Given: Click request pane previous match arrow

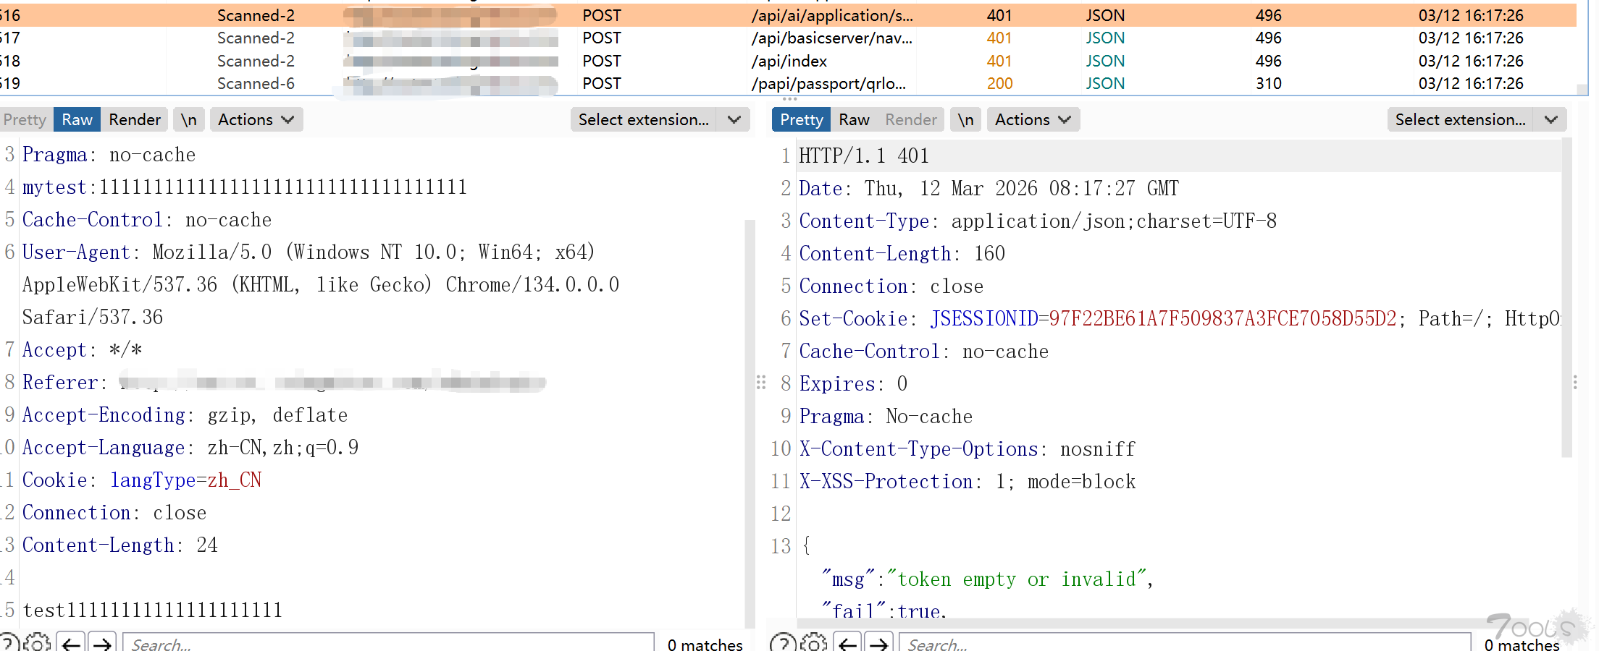Looking at the screenshot, I should click(71, 642).
